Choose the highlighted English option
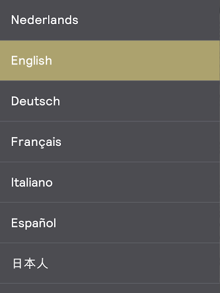The image size is (220, 293). click(110, 60)
